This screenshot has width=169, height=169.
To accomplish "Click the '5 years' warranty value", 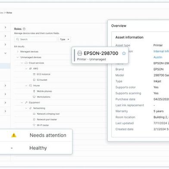I will click(x=159, y=111).
